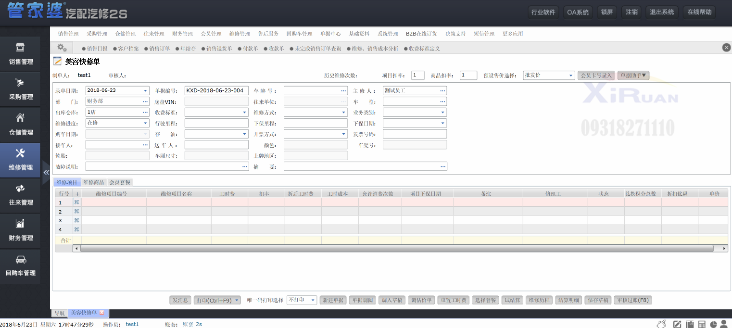Viewport: 732px width, 328px height.
Task: Click row 4 tool icon in grid
Action: (x=77, y=229)
